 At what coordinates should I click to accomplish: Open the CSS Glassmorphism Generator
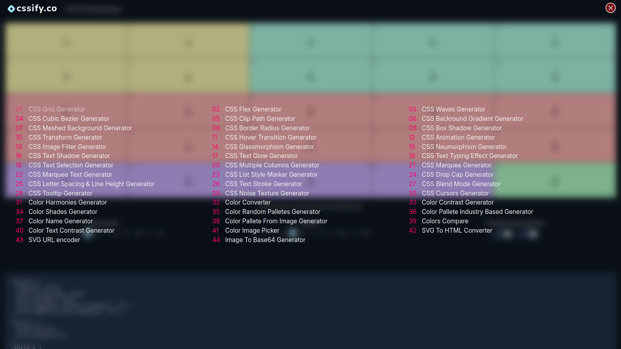(269, 147)
